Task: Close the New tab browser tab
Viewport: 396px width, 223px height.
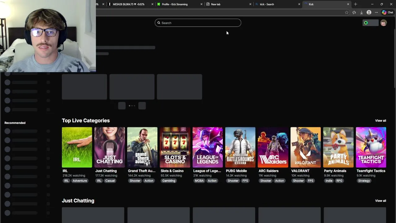Action: pyautogui.click(x=250, y=4)
